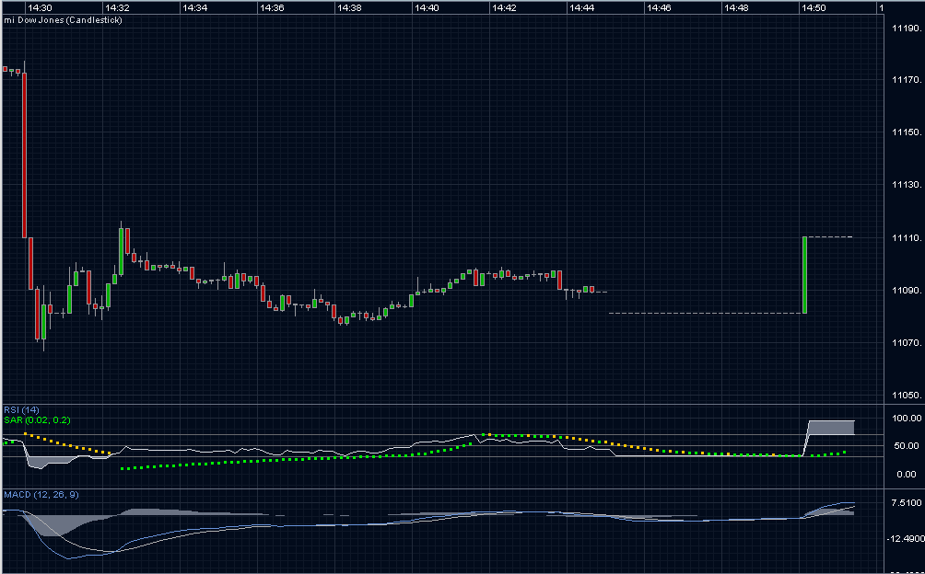Click the MACD 7.5100 scale value

point(907,502)
